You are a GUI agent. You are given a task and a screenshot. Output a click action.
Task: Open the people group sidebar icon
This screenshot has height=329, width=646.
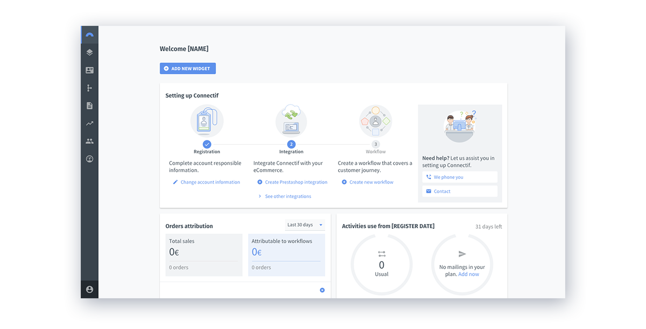(89, 141)
